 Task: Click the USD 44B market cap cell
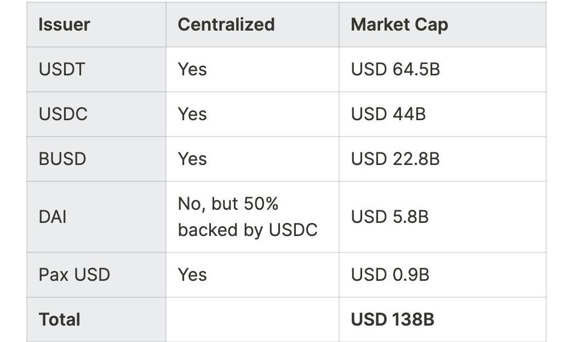click(388, 114)
